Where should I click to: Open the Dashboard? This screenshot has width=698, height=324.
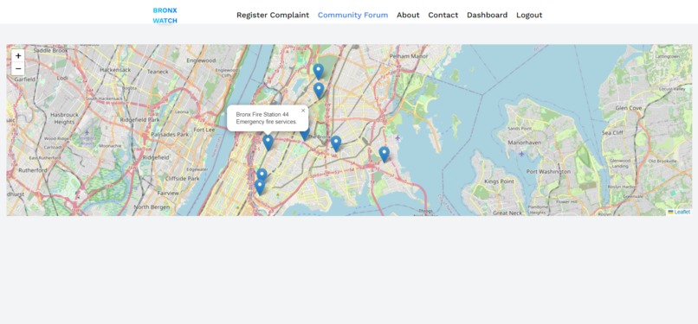click(487, 15)
